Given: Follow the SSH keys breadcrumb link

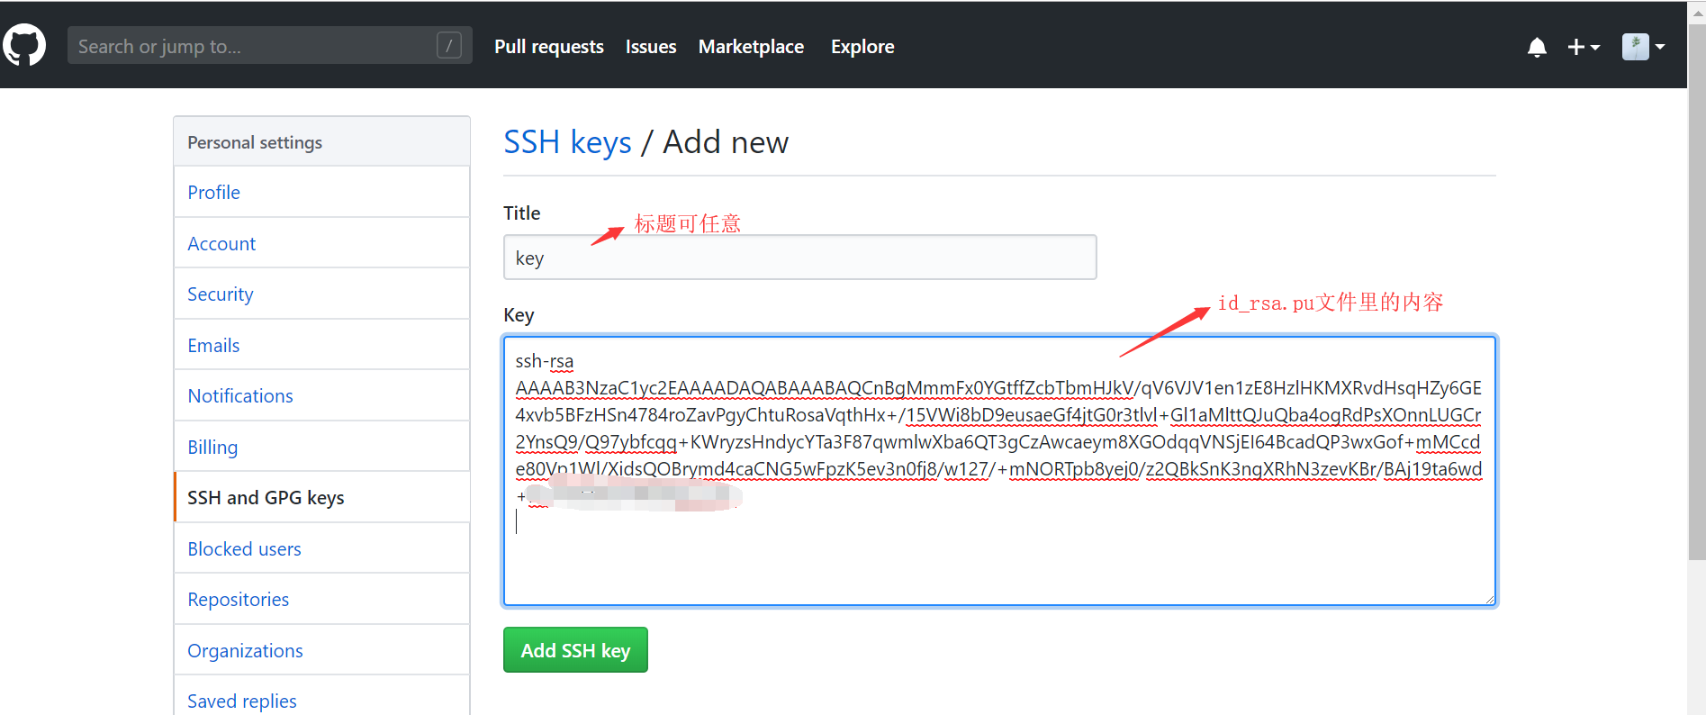Looking at the screenshot, I should (x=567, y=142).
